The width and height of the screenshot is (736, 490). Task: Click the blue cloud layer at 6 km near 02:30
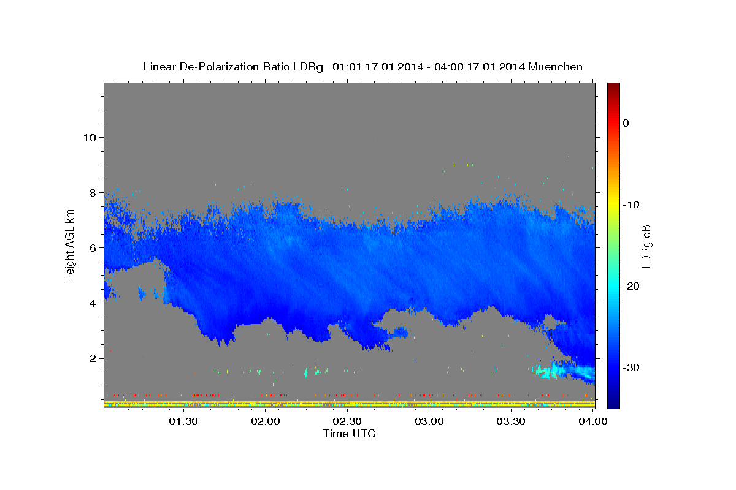[347, 247]
